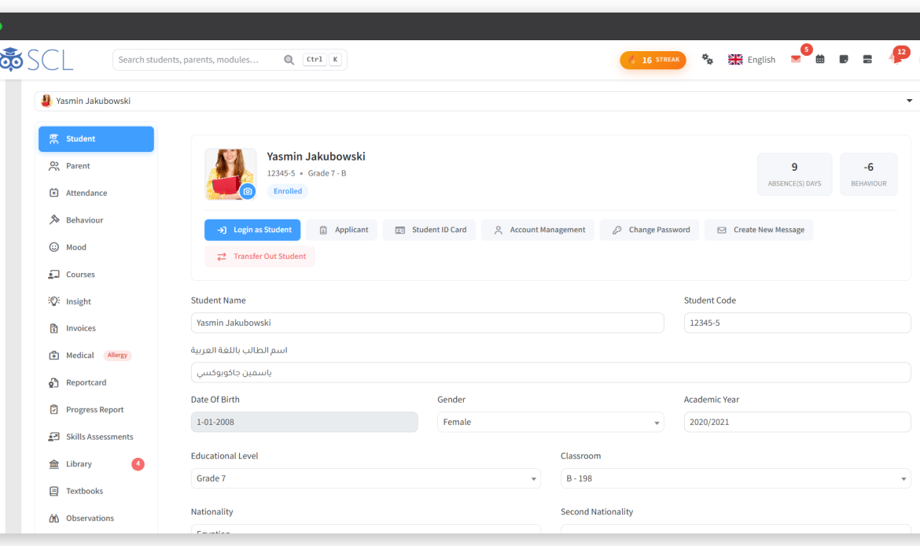Click Transfer Out Student button
Image resolution: width=920 pixels, height=546 pixels.
coord(260,256)
